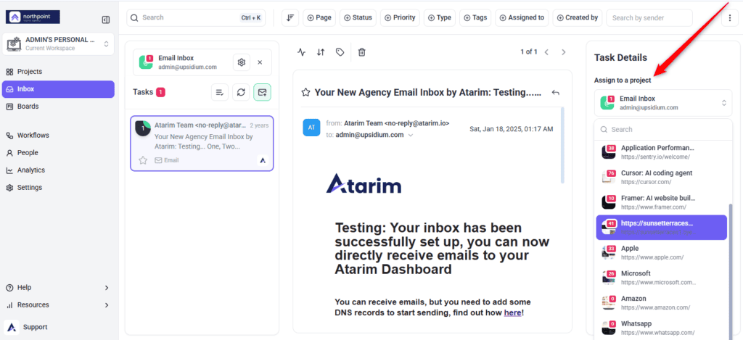Go to previous task arrow
The width and height of the screenshot is (743, 340).
(x=546, y=52)
